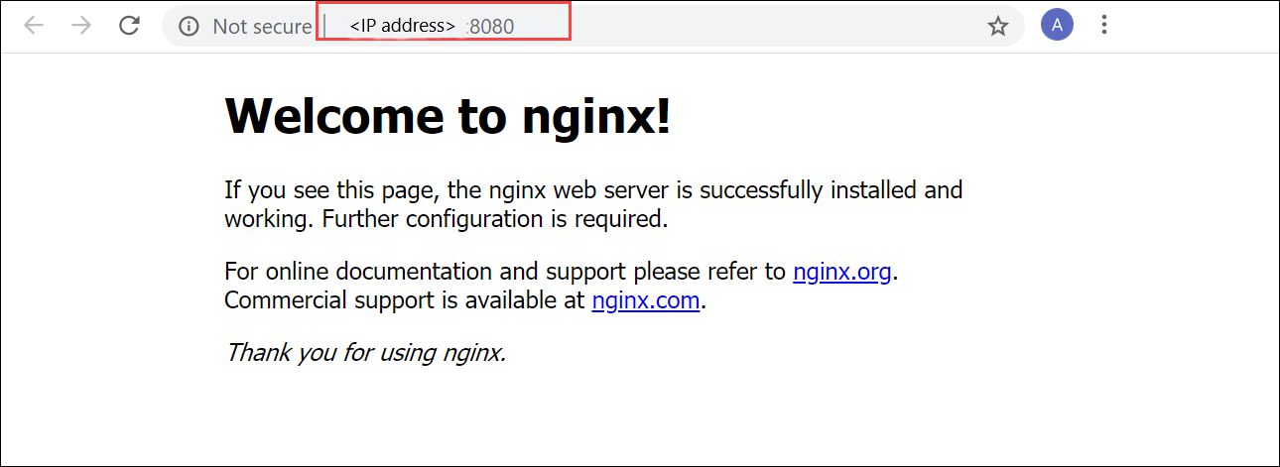Open the profile avatar labeled A
1280x467 pixels.
click(1057, 25)
